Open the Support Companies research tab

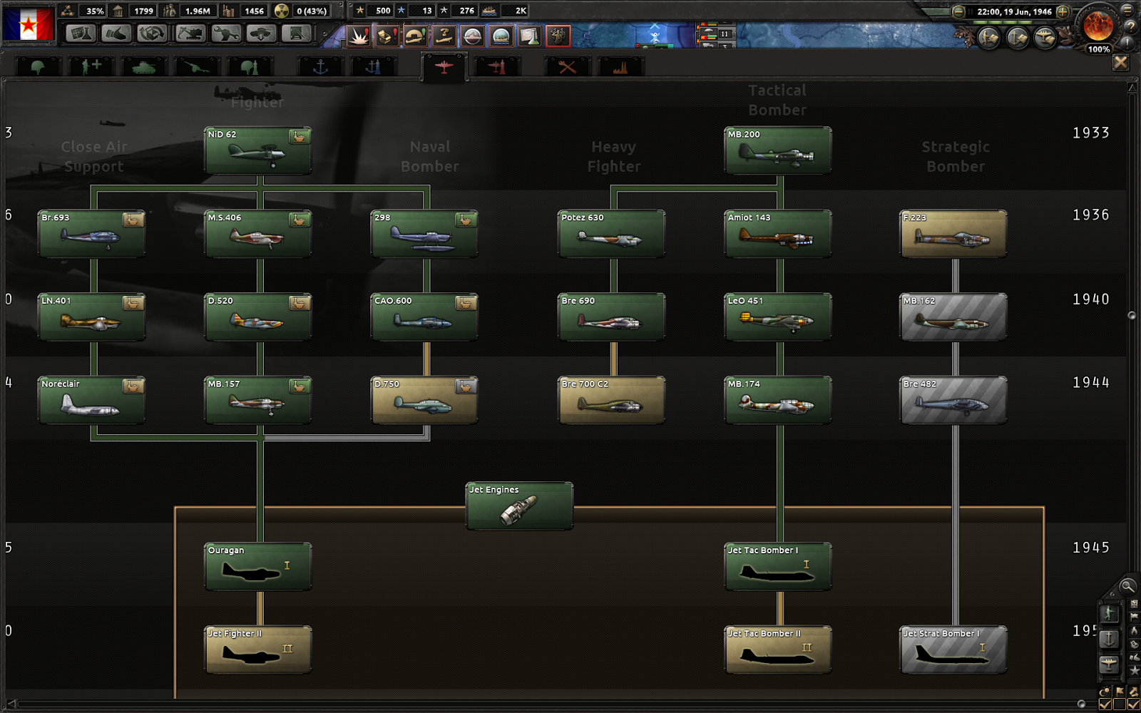tap(91, 67)
